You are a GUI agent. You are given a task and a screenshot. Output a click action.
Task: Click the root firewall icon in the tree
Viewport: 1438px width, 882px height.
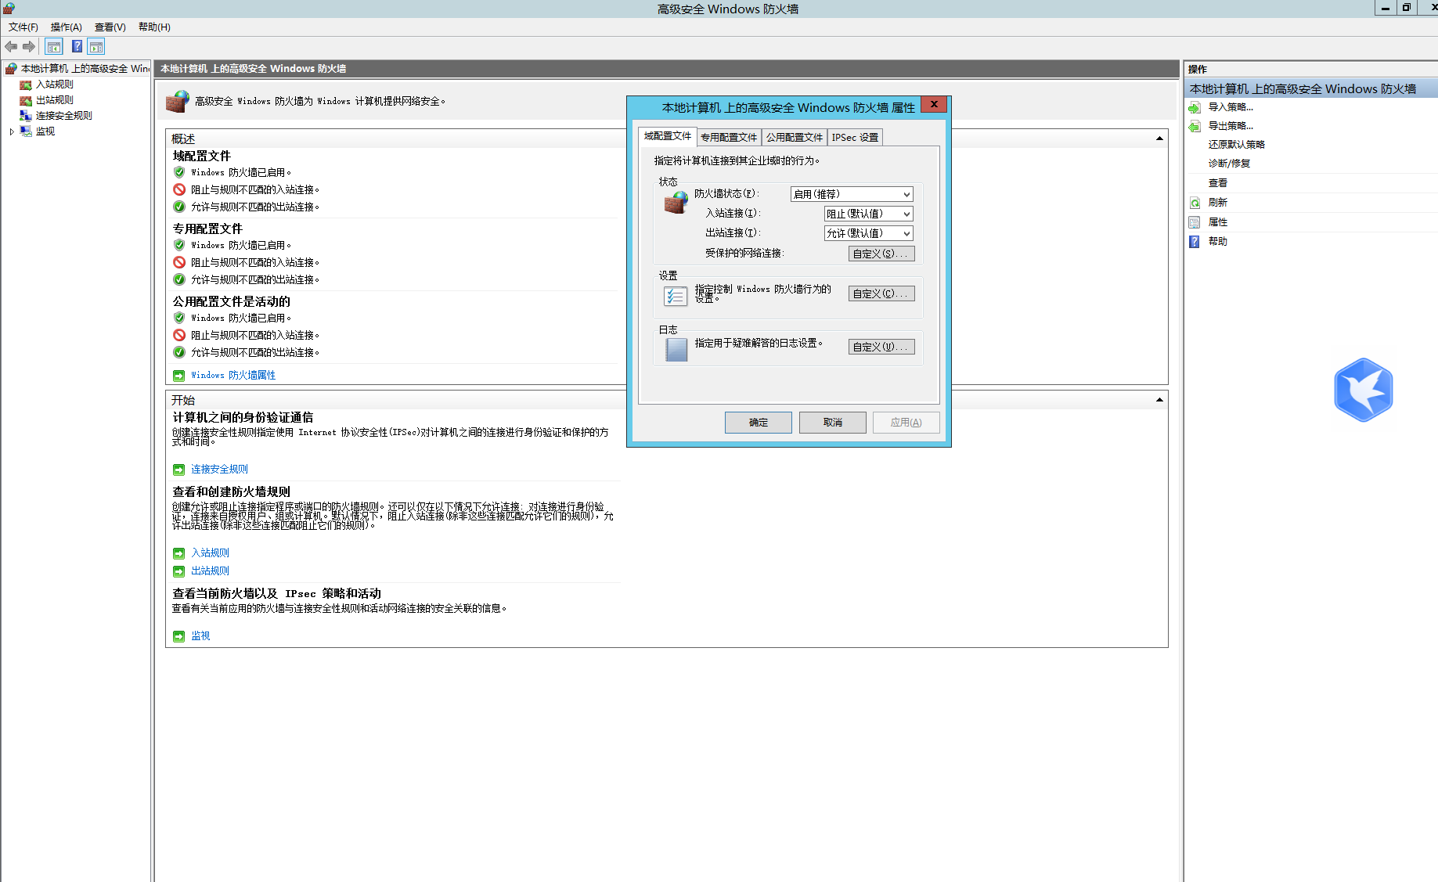(11, 69)
